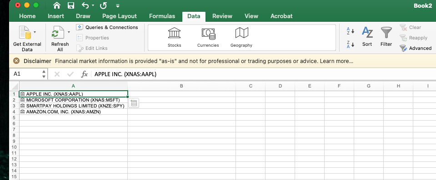Click the Save icon in title bar
This screenshot has height=180, width=436.
[71, 5]
